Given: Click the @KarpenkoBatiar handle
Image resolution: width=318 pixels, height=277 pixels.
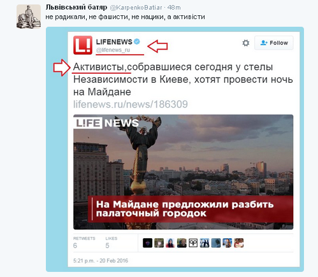Looking at the screenshot, I should (x=136, y=8).
